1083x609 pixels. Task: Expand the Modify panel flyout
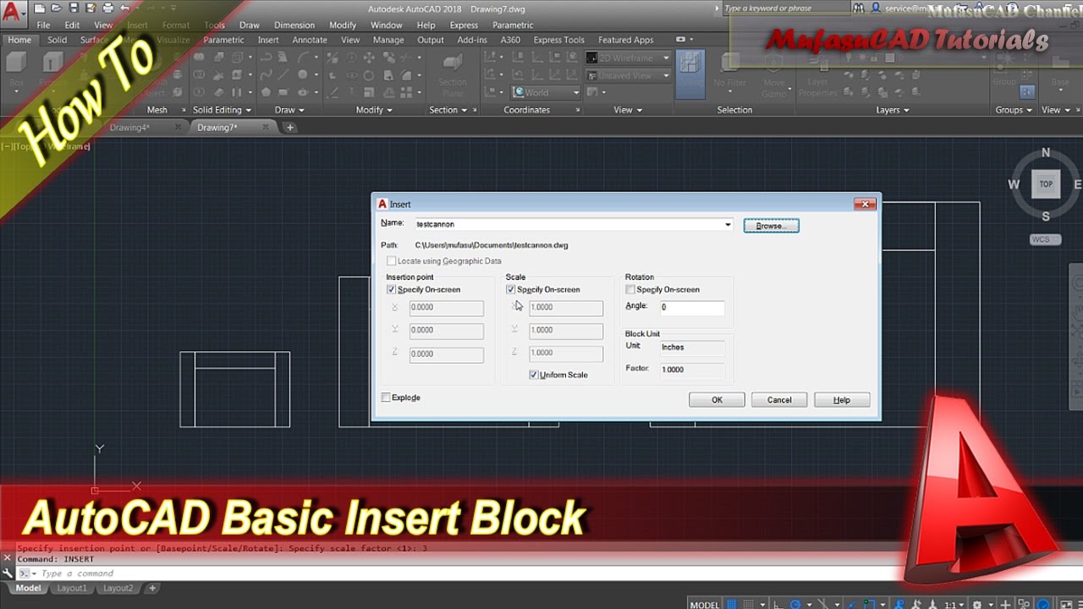tap(374, 110)
